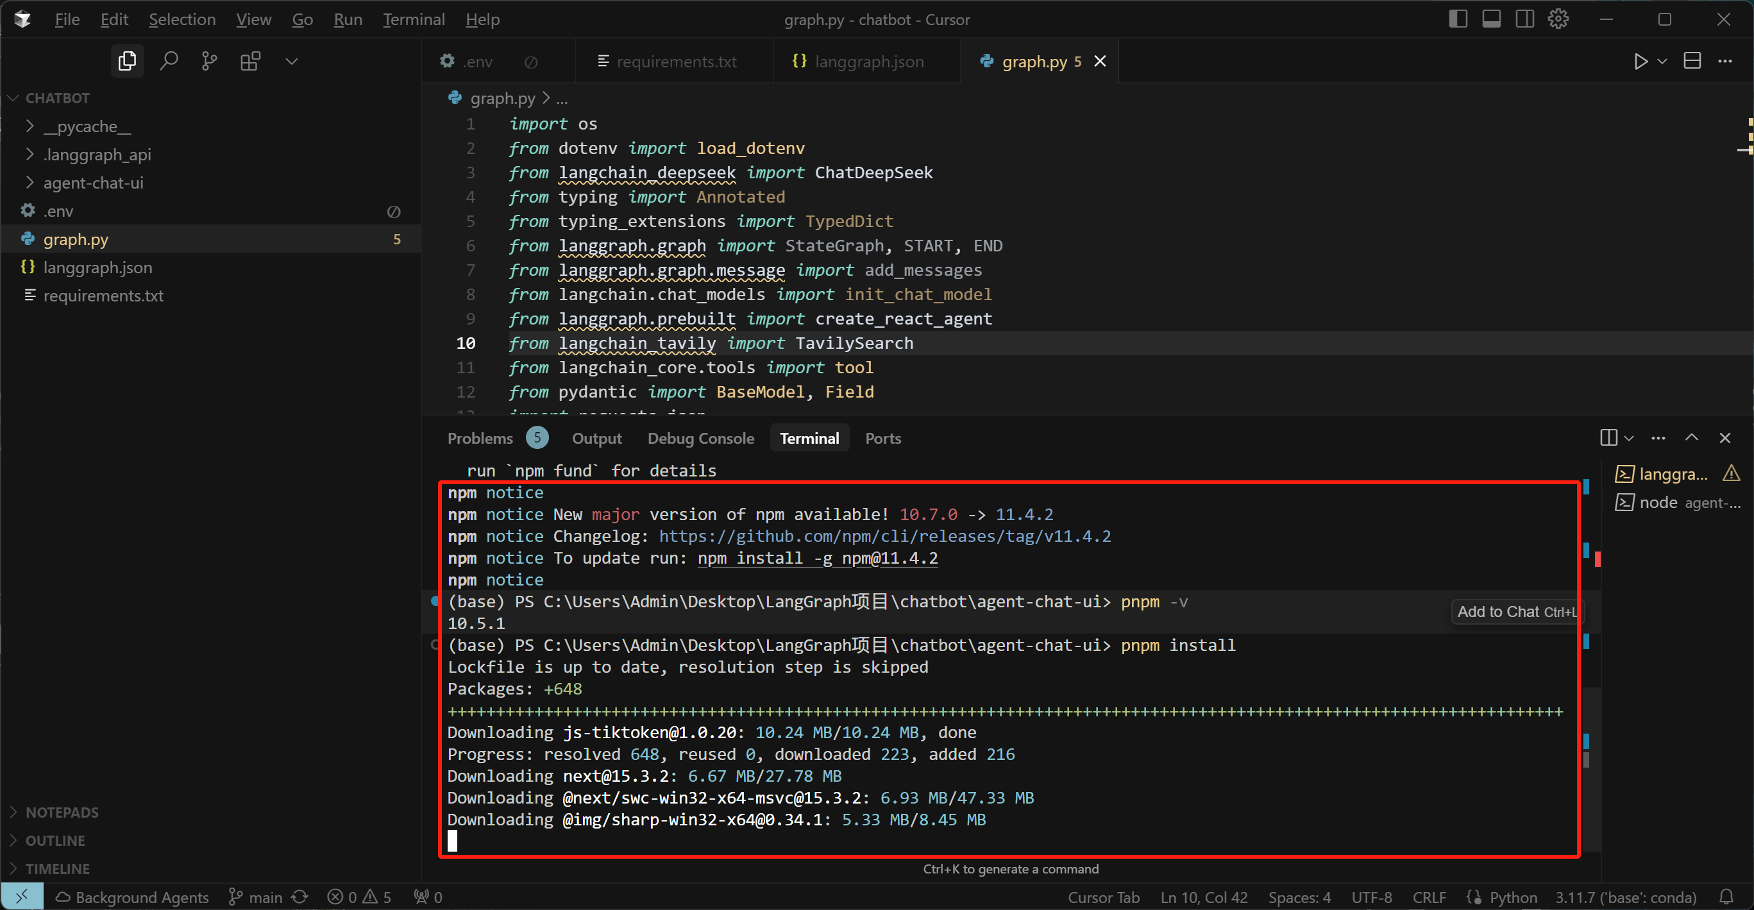Switch to the Ports panel tab

882,438
